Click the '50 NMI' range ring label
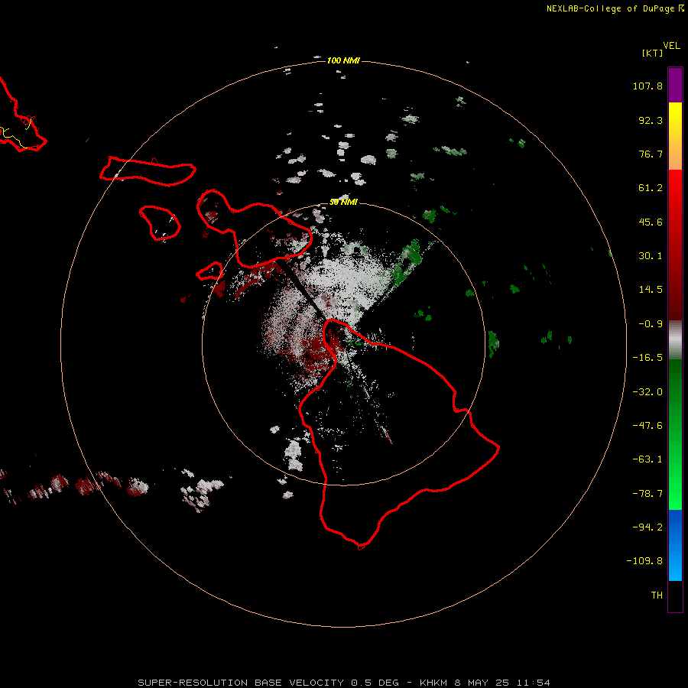This screenshot has height=688, width=688. 343,202
